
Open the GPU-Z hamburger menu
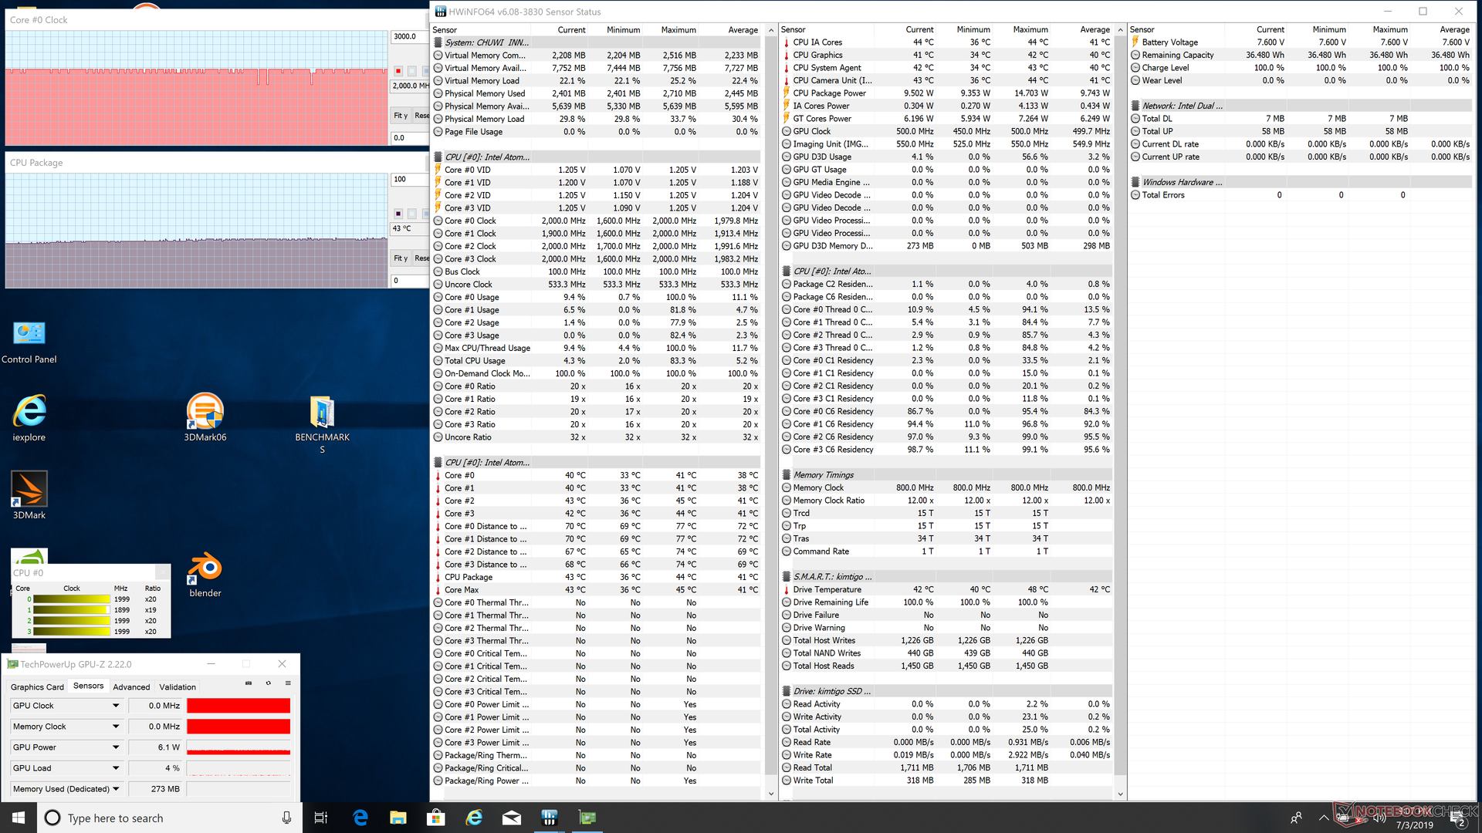tap(288, 683)
